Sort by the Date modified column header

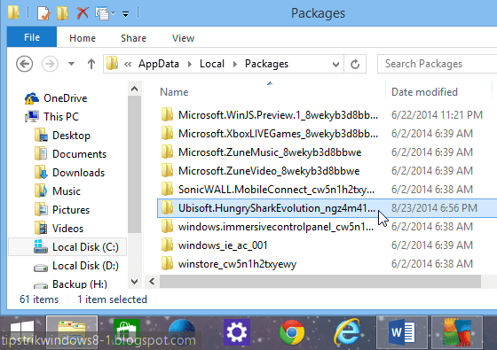424,92
